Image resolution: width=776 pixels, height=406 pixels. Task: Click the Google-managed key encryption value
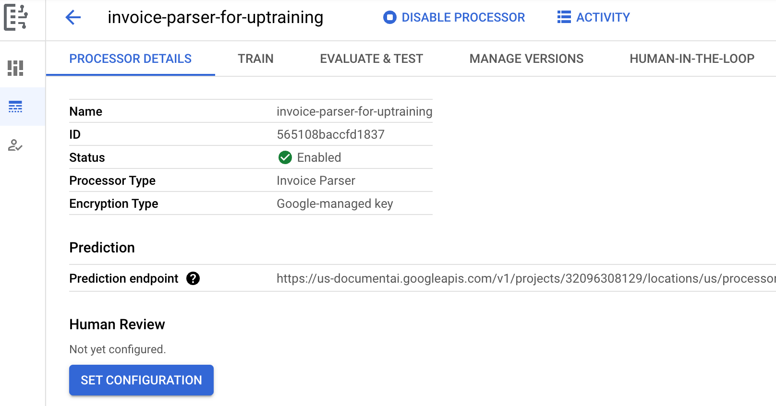pyautogui.click(x=335, y=203)
